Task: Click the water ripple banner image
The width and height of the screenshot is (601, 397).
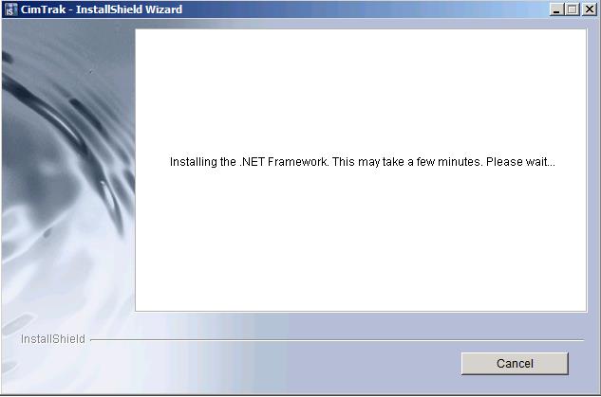Action: [68, 172]
